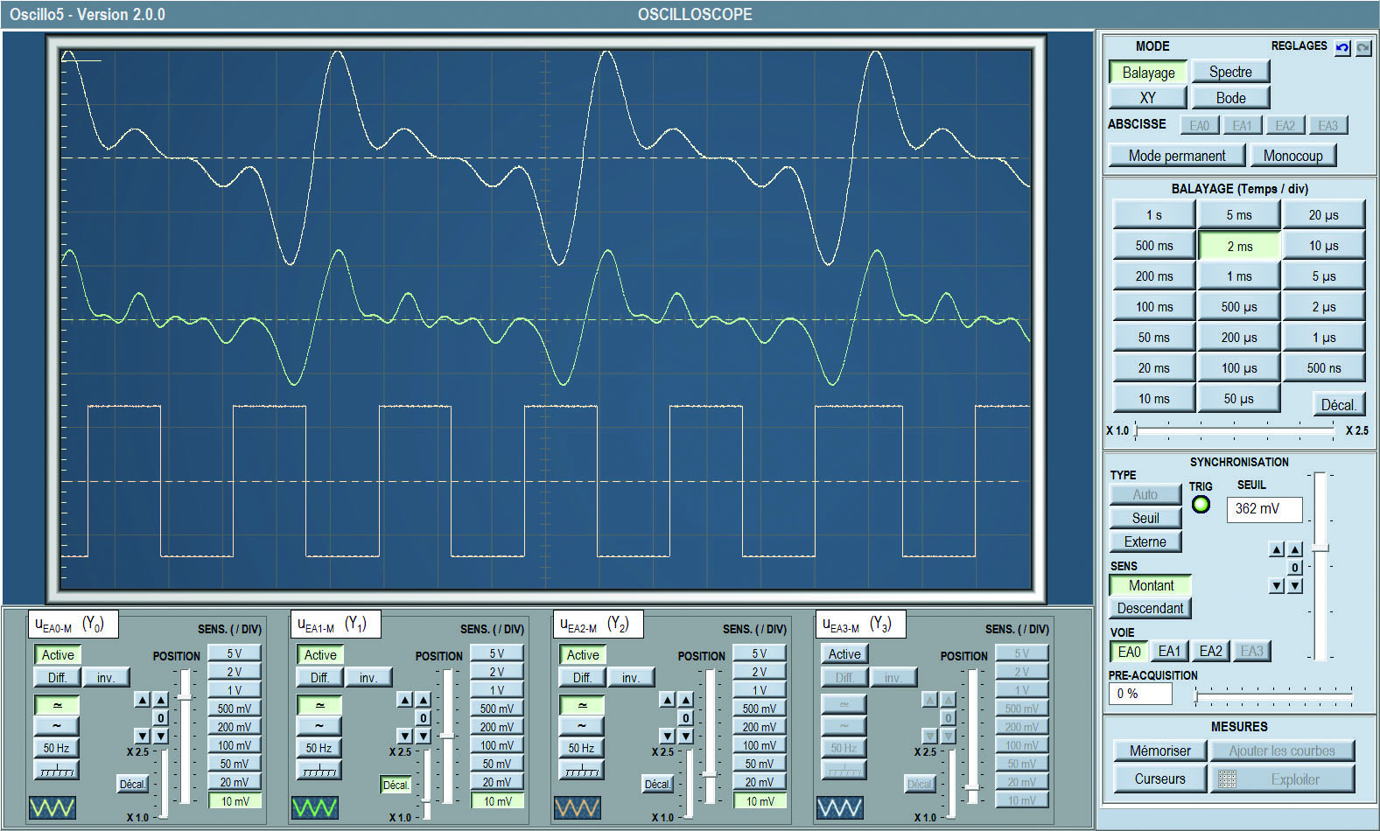The height and width of the screenshot is (831, 1380).
Task: Open the Curseurs measurement tool
Action: 1159,779
